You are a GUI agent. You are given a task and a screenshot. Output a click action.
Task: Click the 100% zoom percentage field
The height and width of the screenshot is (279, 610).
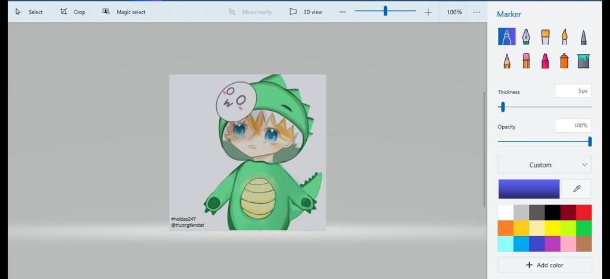point(454,12)
